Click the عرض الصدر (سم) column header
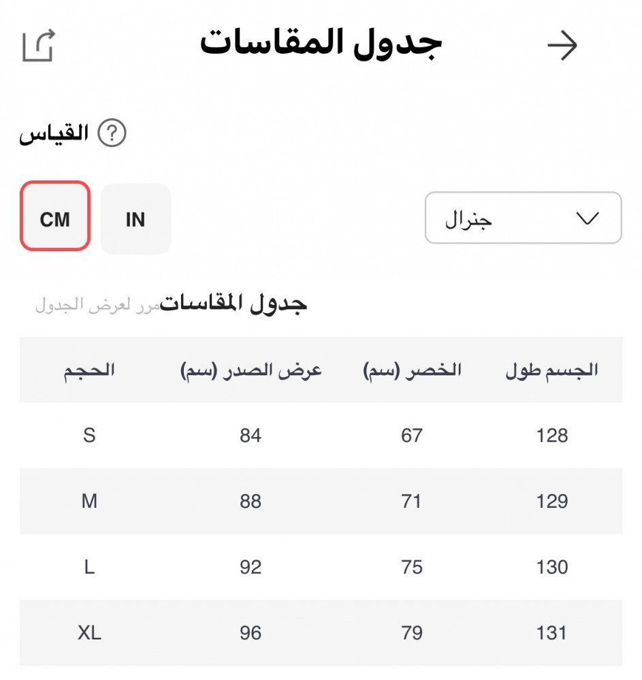The width and height of the screenshot is (642, 680). tap(251, 370)
